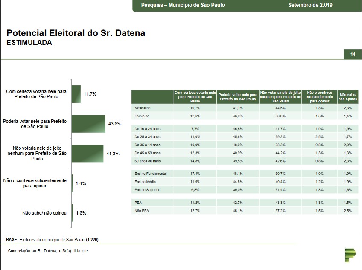Select the 'Não PEA' table row label
The width and height of the screenshot is (362, 270).
click(141, 211)
